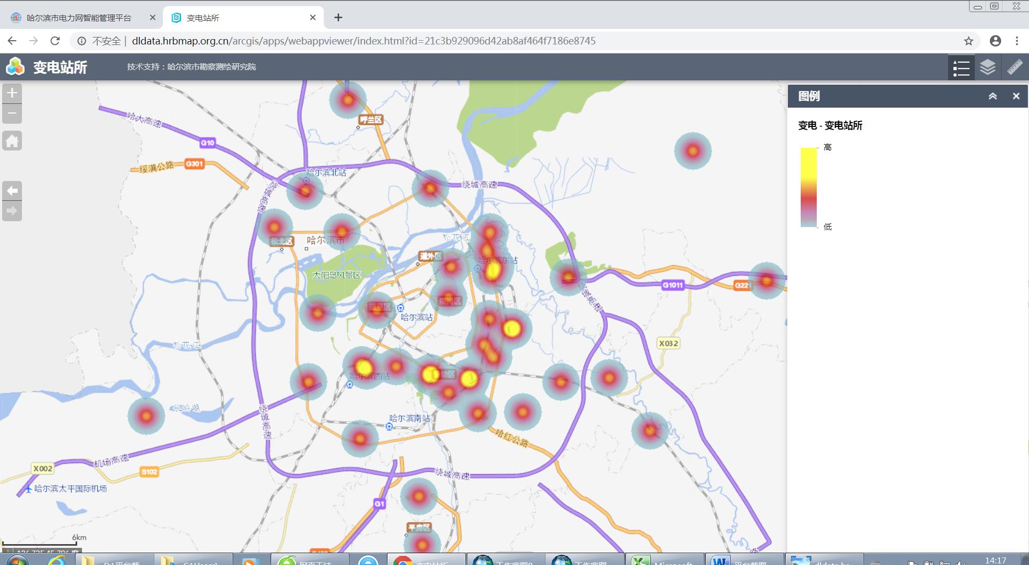
Task: Bookmark this page with star
Action: (x=968, y=41)
